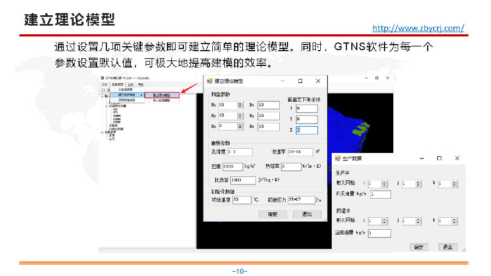Viewport: 491px width, 276px height.
Task: Click the Nz value stepper arrows
Action: [240, 126]
